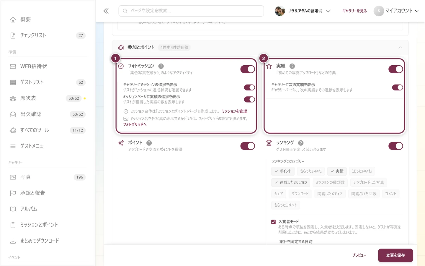Click the すべてのツール puzzle icon
425x266 pixels.
[x=13, y=130]
